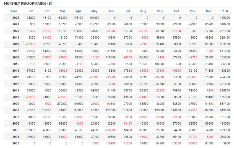Image resolution: width=234 pixels, height=148 pixels.
Task: Select the 2009 year row label
Action: point(16,104)
